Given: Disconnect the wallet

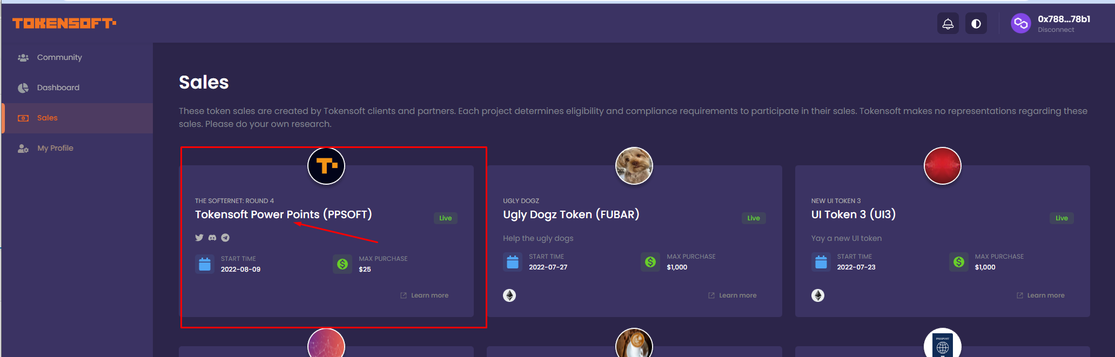Looking at the screenshot, I should [1056, 30].
